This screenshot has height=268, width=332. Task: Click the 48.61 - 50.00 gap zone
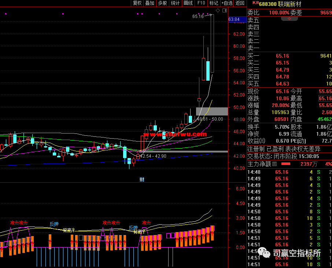[x=212, y=111]
